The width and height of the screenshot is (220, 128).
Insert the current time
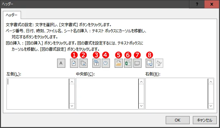[106, 63]
